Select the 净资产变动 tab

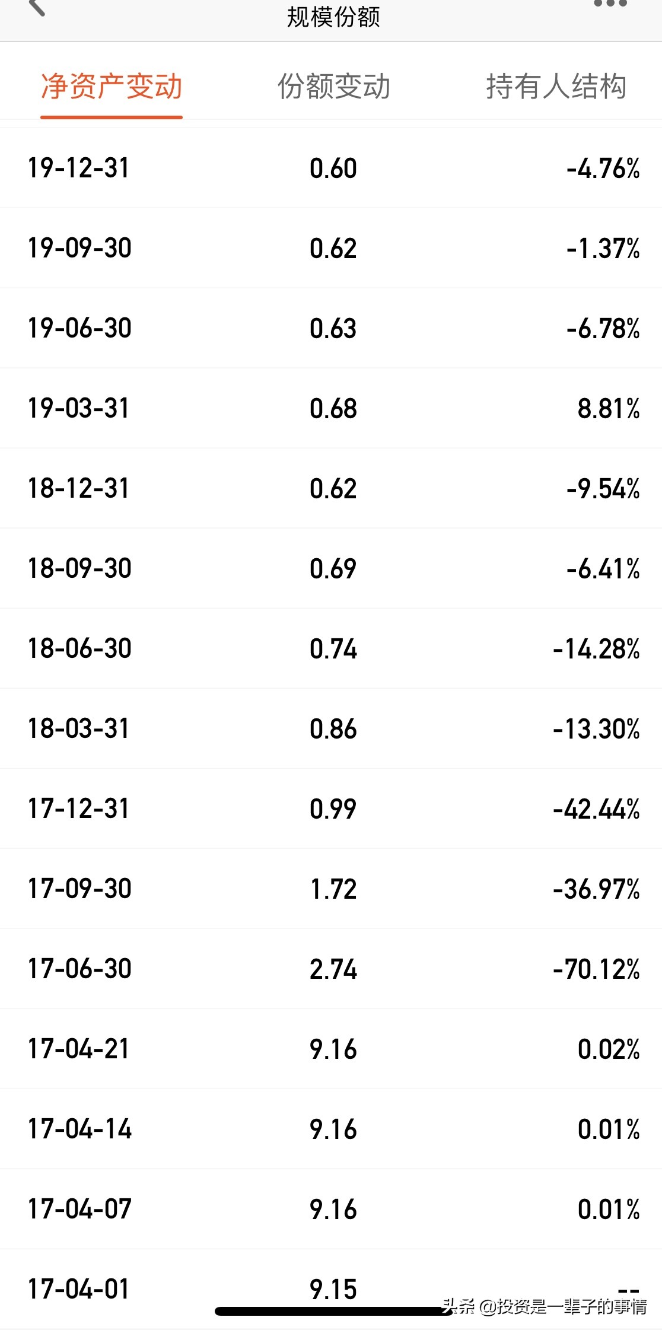tap(112, 87)
